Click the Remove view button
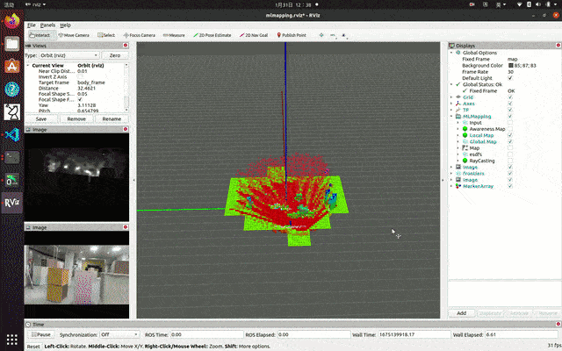This screenshot has height=351, width=562. 76,119
